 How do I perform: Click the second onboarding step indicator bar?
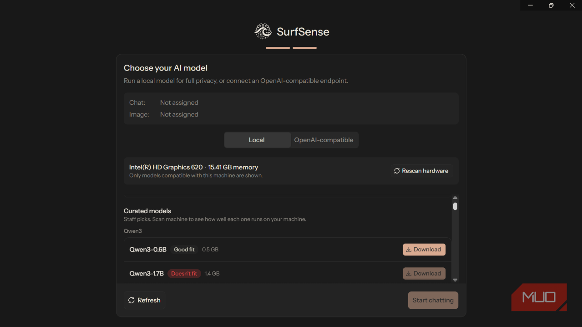305,48
